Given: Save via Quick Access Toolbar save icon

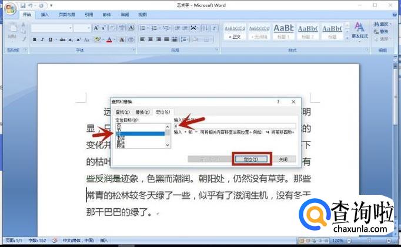Looking at the screenshot, I should coord(24,5).
